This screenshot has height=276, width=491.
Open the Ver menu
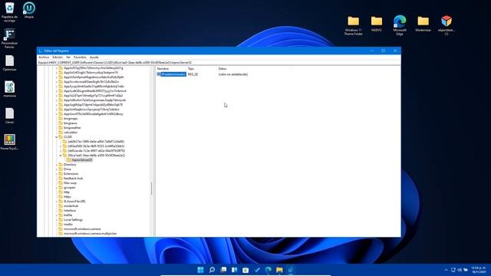coord(68,58)
